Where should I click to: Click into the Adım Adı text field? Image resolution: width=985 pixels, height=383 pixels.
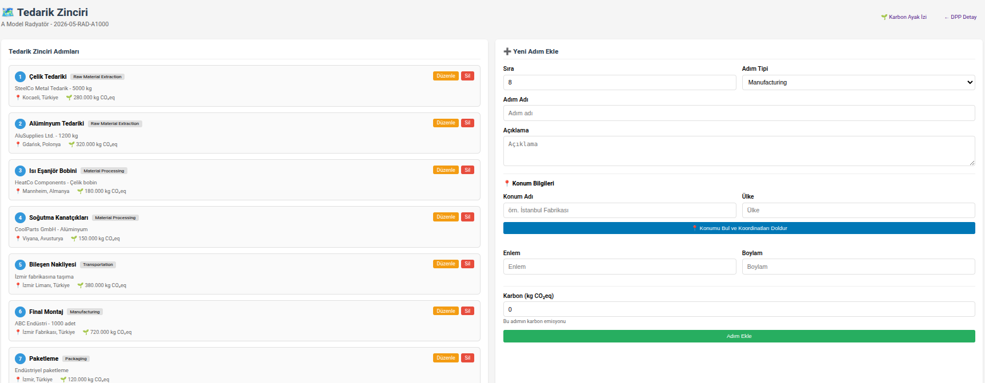(x=739, y=113)
